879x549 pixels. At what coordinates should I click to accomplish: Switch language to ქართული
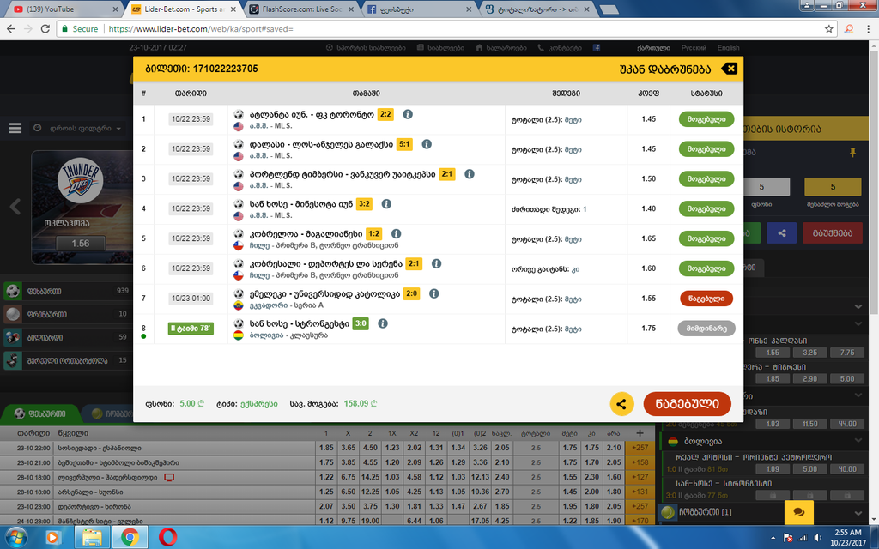pos(653,48)
